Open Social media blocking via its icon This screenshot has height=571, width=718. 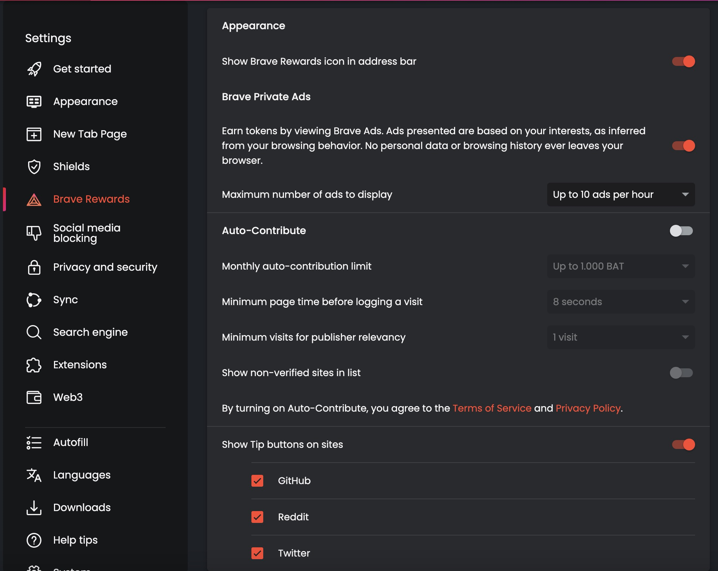[x=34, y=233]
